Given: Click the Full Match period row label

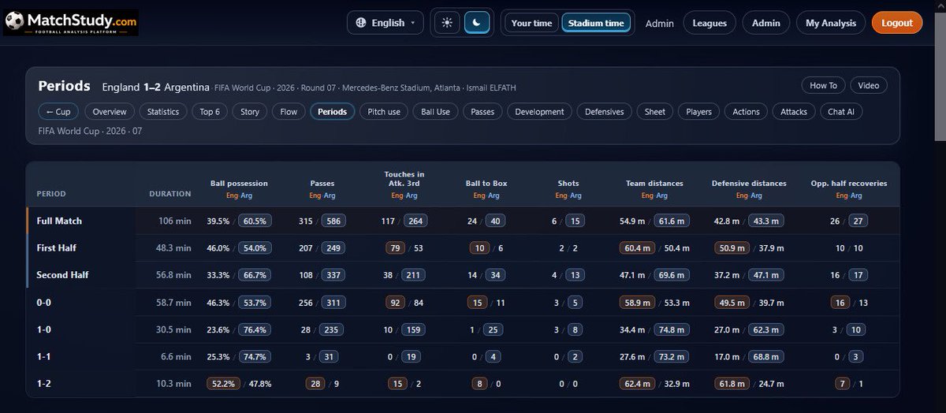Looking at the screenshot, I should click(59, 221).
